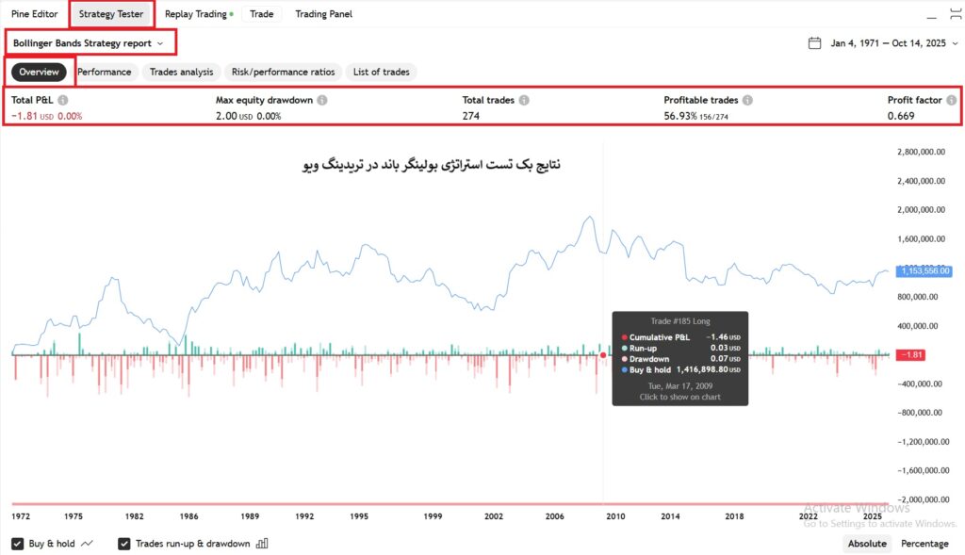Screen dimensions: 965x555
Task: Click the calendar icon beside date range
Action: (x=815, y=43)
